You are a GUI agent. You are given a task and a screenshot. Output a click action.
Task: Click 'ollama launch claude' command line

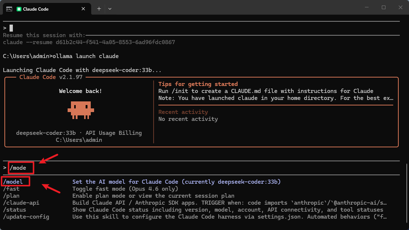coord(61,56)
